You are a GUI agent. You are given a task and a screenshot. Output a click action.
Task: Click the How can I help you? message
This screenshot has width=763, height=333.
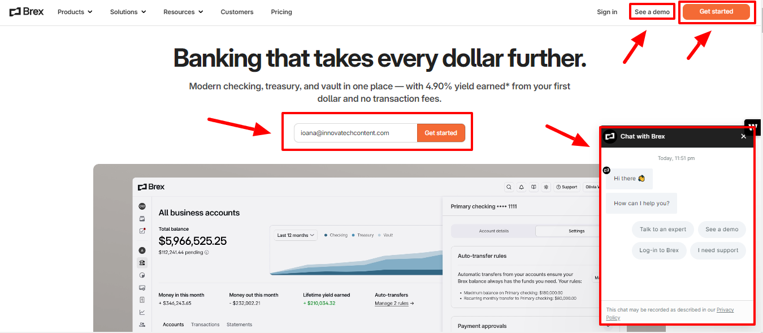tap(641, 203)
